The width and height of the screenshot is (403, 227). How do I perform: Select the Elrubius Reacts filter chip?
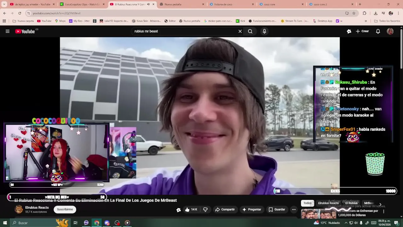328,203
